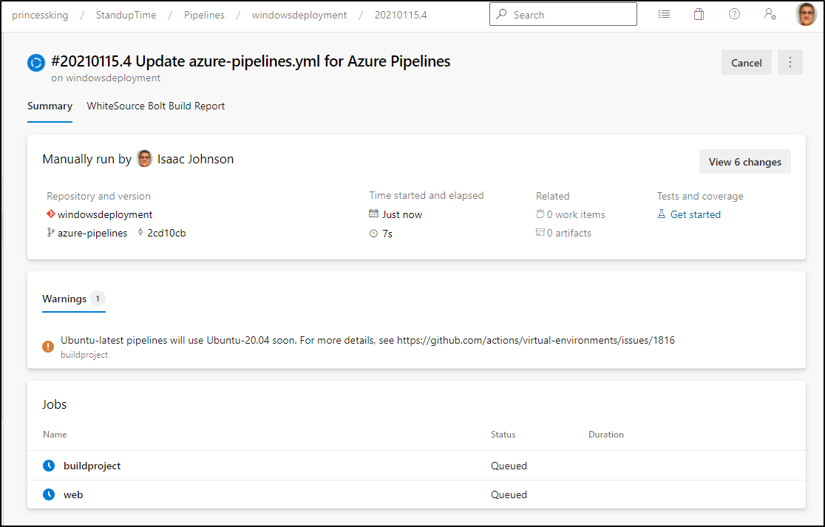Navigate to Pipelines breadcrumb
The width and height of the screenshot is (825, 527).
pos(204,15)
